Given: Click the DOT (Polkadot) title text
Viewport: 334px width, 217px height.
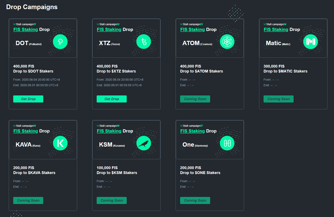Looking at the screenshot, I should pos(28,43).
